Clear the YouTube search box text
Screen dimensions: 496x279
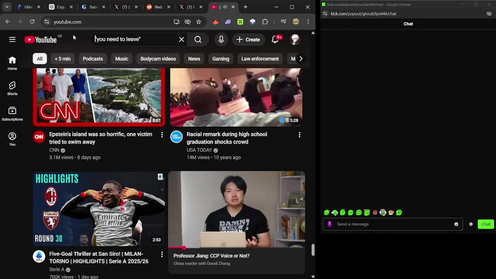click(x=181, y=39)
